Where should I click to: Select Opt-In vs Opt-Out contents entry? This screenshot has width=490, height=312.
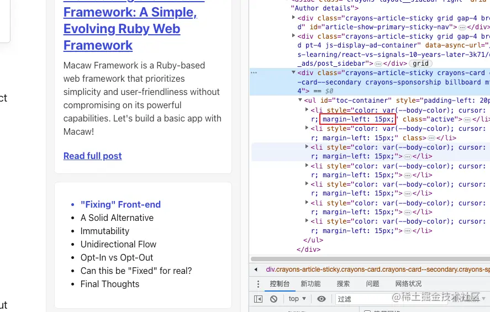117,257
